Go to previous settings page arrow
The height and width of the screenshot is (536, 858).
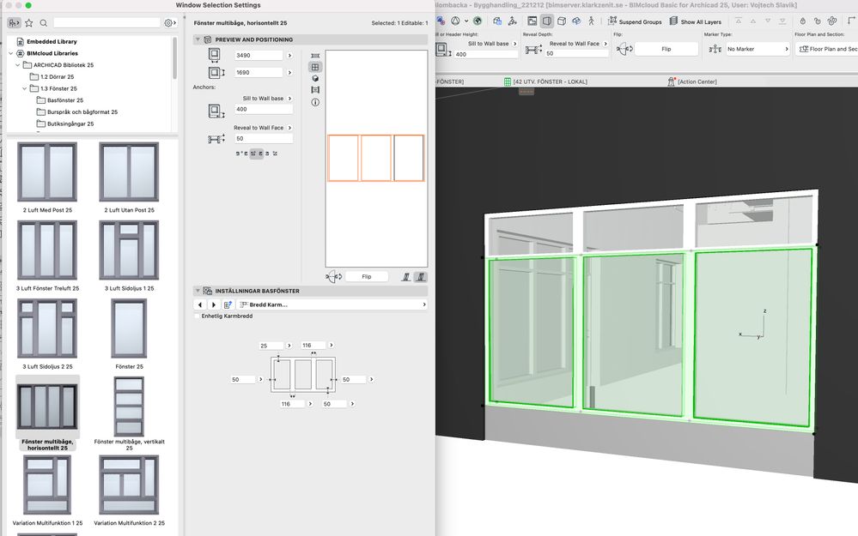(x=200, y=304)
